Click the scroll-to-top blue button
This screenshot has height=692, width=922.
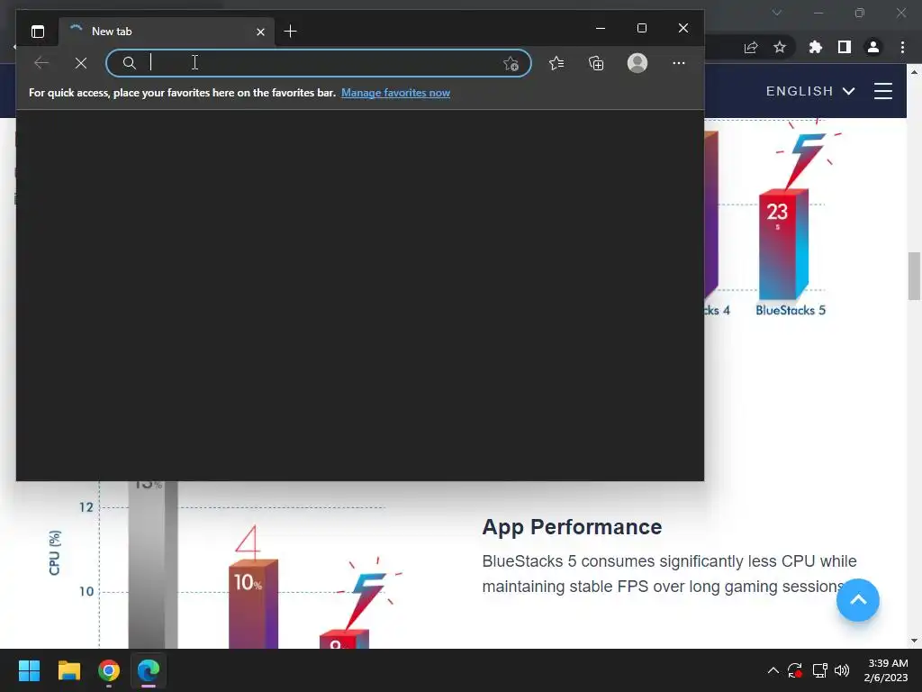tap(858, 600)
